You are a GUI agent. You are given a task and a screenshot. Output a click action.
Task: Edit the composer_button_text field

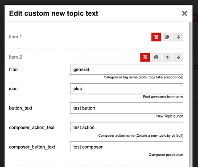pyautogui.click(x=127, y=147)
